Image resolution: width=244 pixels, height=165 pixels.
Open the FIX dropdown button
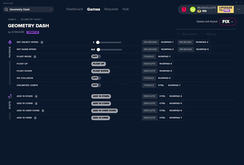coord(228,21)
